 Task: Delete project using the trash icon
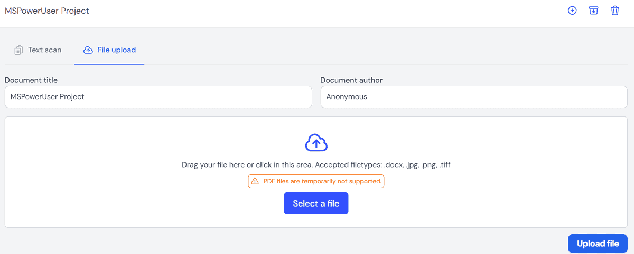pos(615,11)
